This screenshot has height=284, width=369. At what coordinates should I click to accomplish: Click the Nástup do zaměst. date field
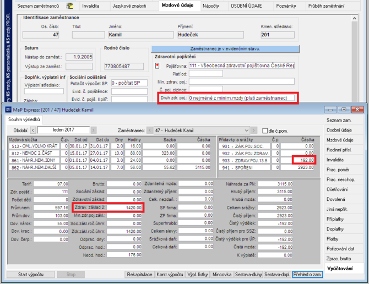coord(79,57)
